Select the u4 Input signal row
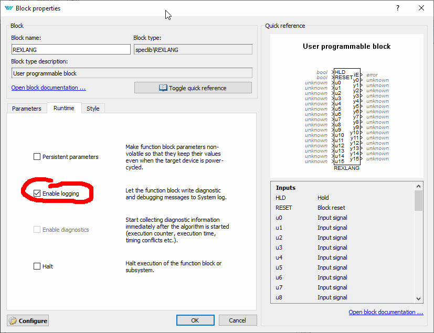This screenshot has width=434, height=333. (342, 257)
